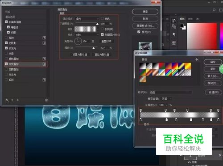Click 载入(L)... in gradient editor

tap(213, 76)
